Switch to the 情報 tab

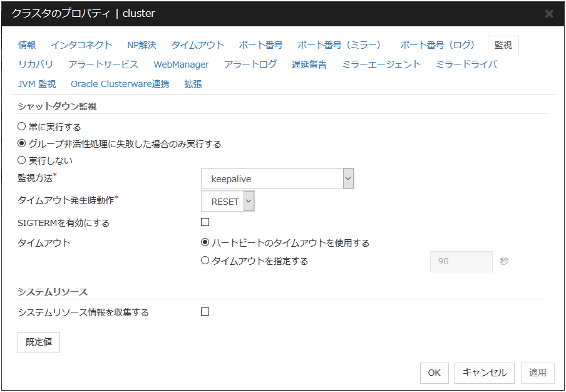pos(27,45)
